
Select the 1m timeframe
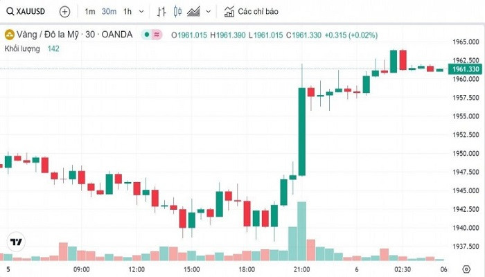[x=90, y=12]
